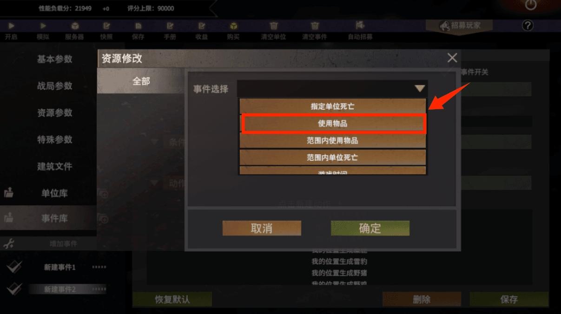Viewport: 561px width, 314px height.
Task: Click the 开启 start icon in toolbar
Action: coord(11,26)
